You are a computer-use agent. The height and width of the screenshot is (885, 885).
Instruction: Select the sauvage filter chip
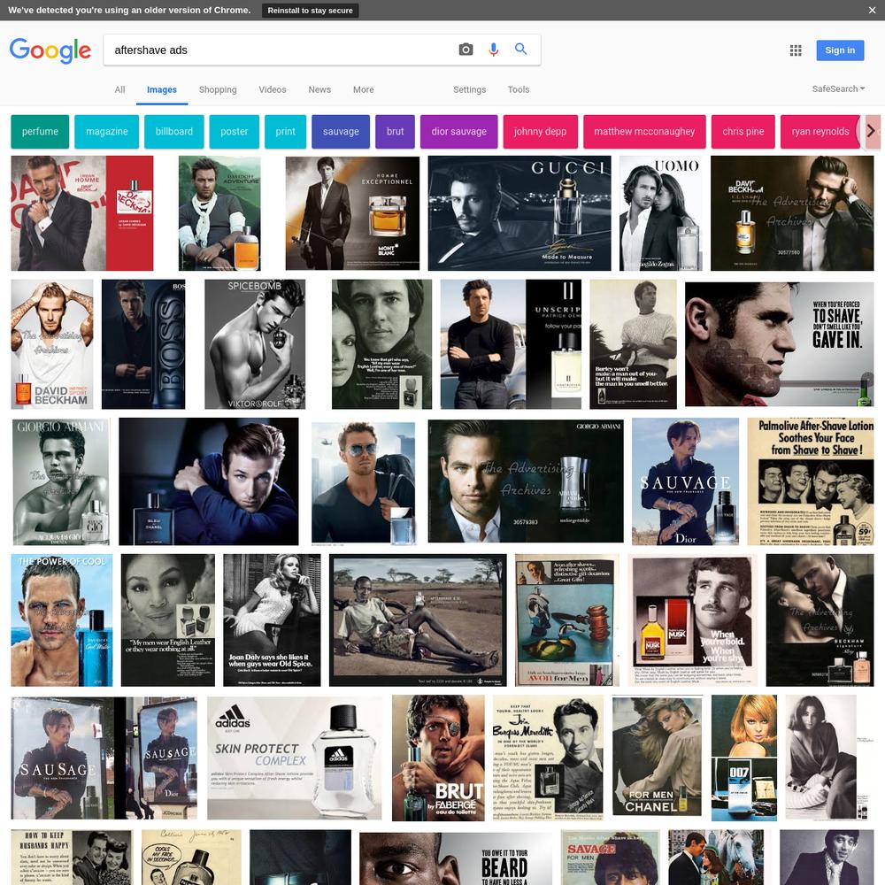341,132
